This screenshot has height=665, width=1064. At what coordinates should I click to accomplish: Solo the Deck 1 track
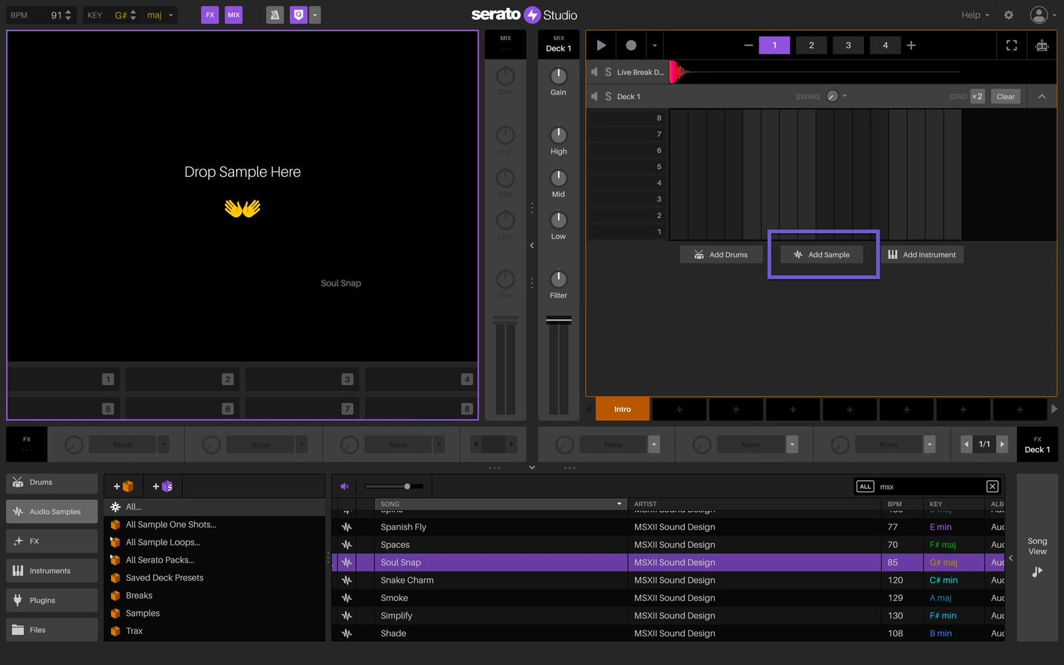[608, 96]
